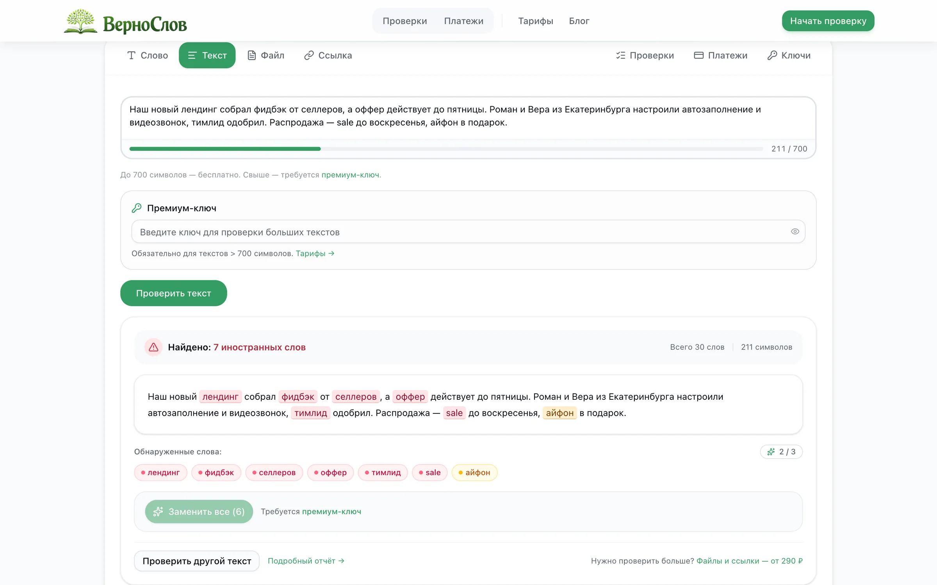This screenshot has height=585, width=937.
Task: Toggle premium key visibility eye icon
Action: (795, 232)
